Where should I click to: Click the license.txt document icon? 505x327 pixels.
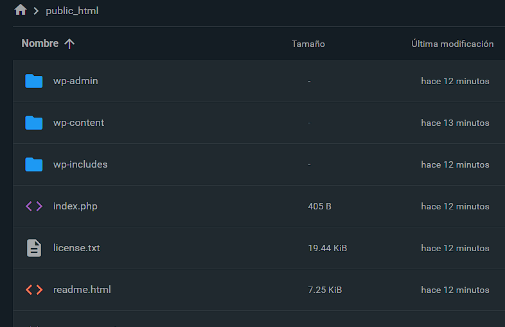pyautogui.click(x=34, y=248)
